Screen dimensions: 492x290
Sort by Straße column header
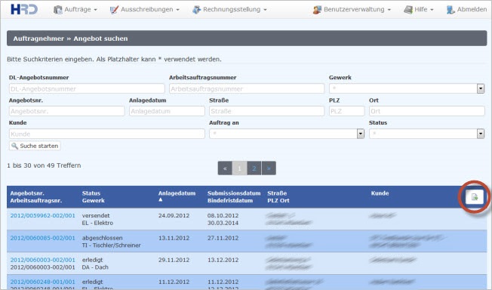pos(277,193)
